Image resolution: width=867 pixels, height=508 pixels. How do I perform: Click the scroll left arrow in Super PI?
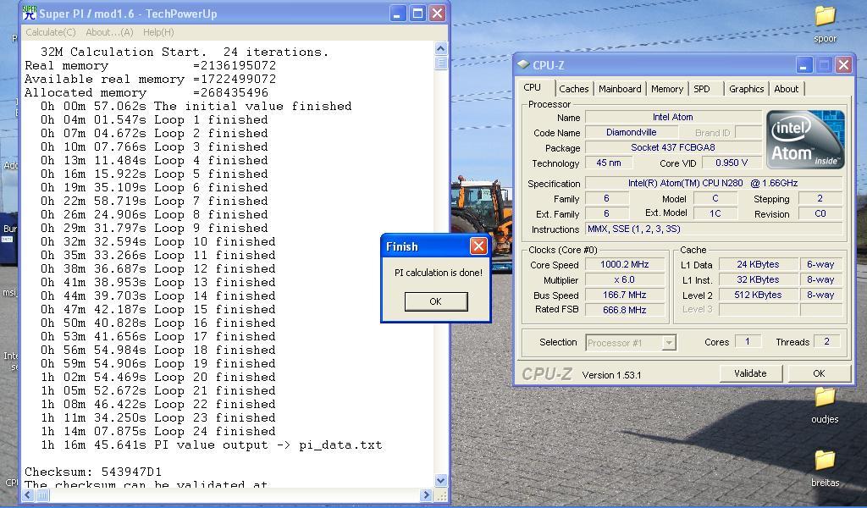pyautogui.click(x=28, y=495)
